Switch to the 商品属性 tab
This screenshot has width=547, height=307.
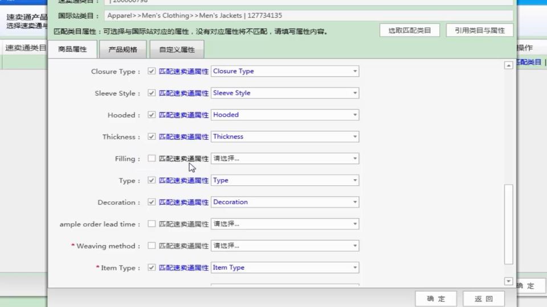(x=72, y=49)
